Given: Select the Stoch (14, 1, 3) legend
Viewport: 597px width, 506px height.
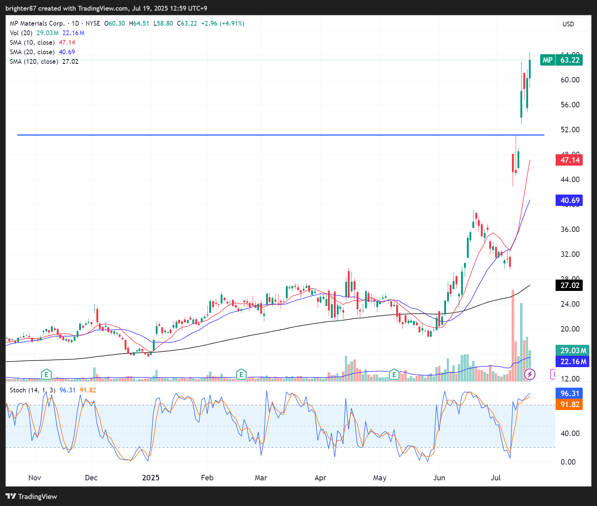Looking at the screenshot, I should point(33,390).
